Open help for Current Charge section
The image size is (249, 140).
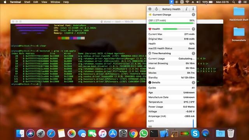[x=193, y=15]
